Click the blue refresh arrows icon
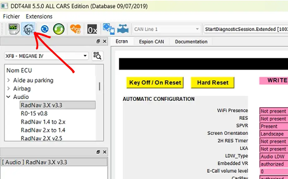The height and width of the screenshot is (179, 288). (44, 29)
